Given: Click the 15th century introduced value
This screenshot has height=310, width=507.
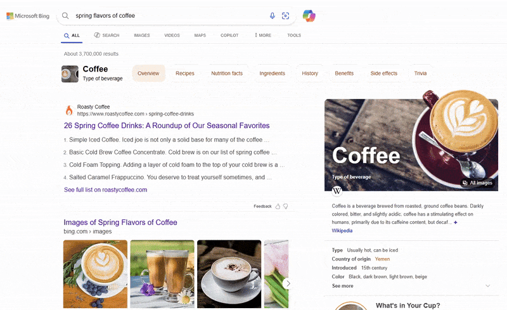Looking at the screenshot, I should click(x=374, y=268).
